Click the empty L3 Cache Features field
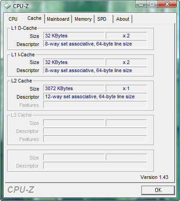 (x=95, y=139)
